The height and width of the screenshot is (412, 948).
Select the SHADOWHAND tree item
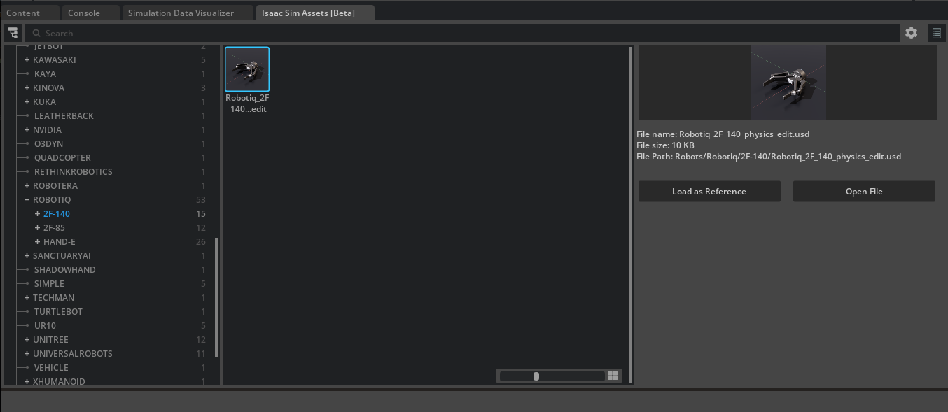pyautogui.click(x=64, y=270)
